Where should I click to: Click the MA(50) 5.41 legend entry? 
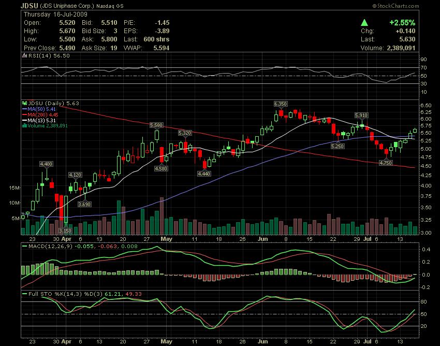tap(41, 109)
